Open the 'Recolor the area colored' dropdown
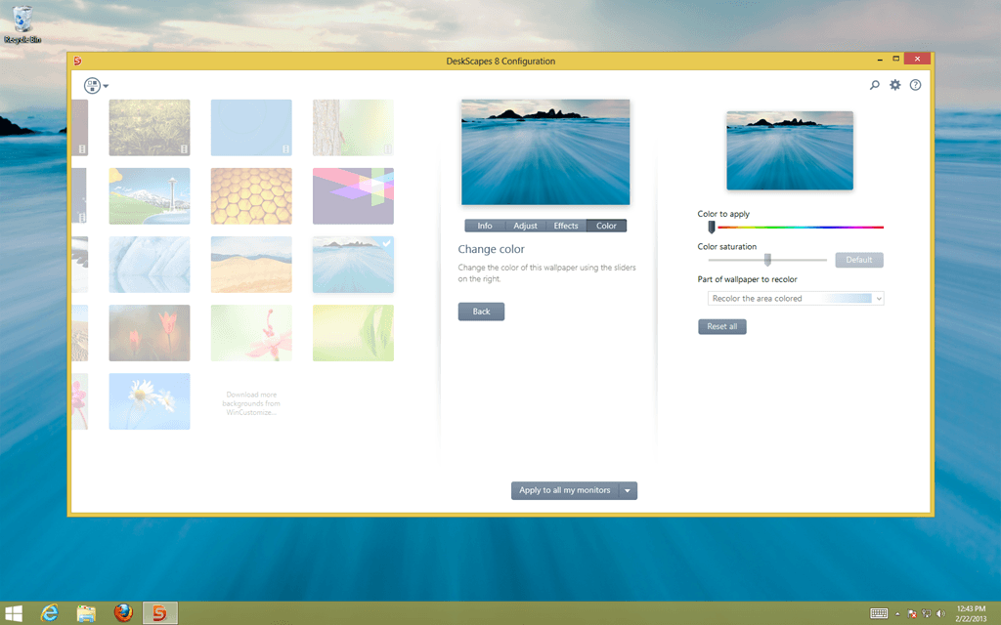Screen dimensions: 1001x625 tap(794, 297)
